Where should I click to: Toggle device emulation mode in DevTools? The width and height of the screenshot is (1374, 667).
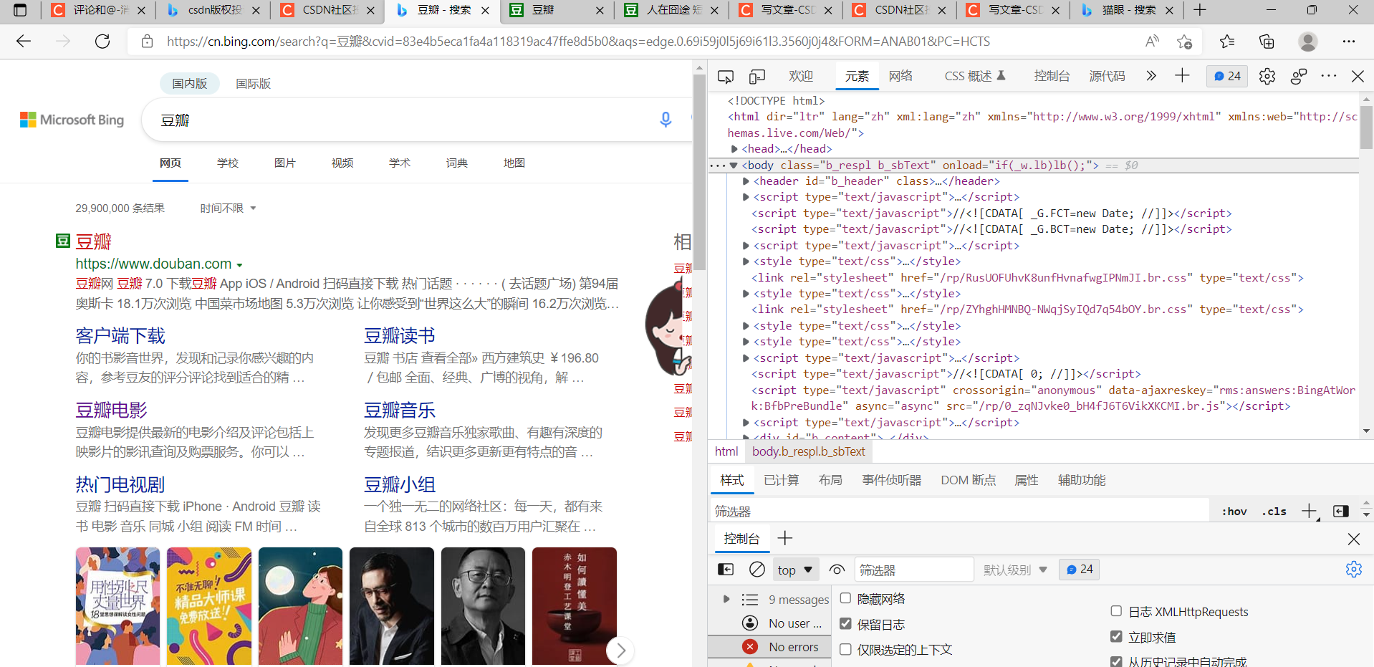[x=757, y=75]
